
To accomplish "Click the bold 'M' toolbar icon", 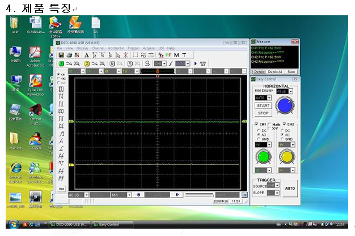I will tap(176, 55).
